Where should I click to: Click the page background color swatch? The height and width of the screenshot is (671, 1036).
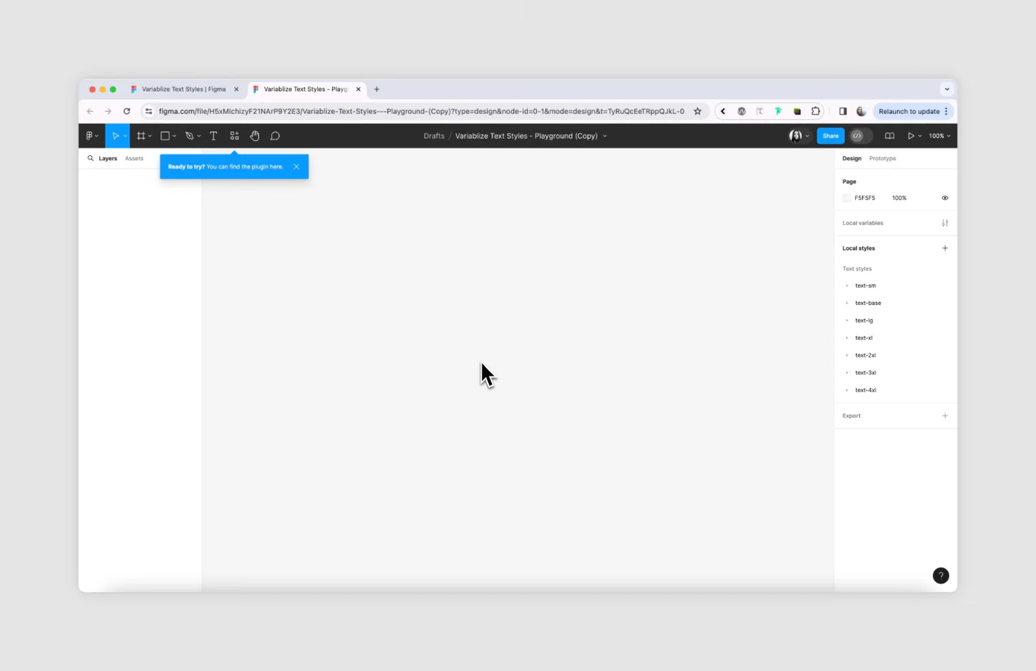pyautogui.click(x=846, y=198)
